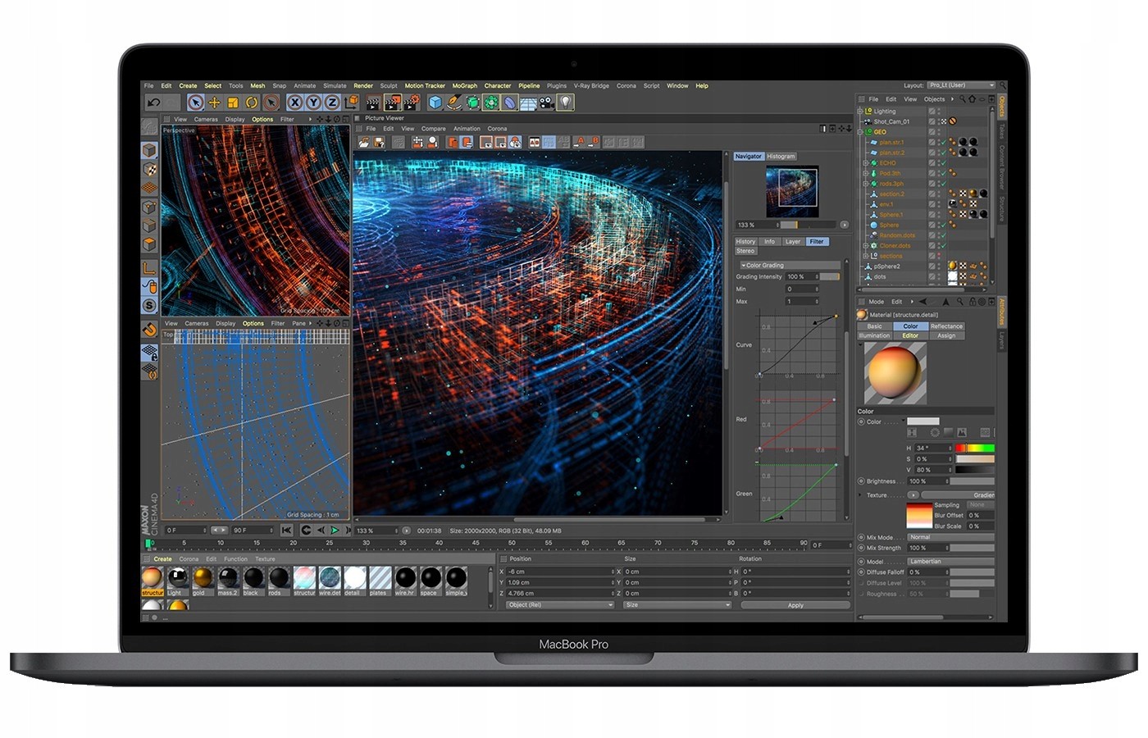Select the gold material thumbnail
The image size is (1148, 738).
(203, 581)
